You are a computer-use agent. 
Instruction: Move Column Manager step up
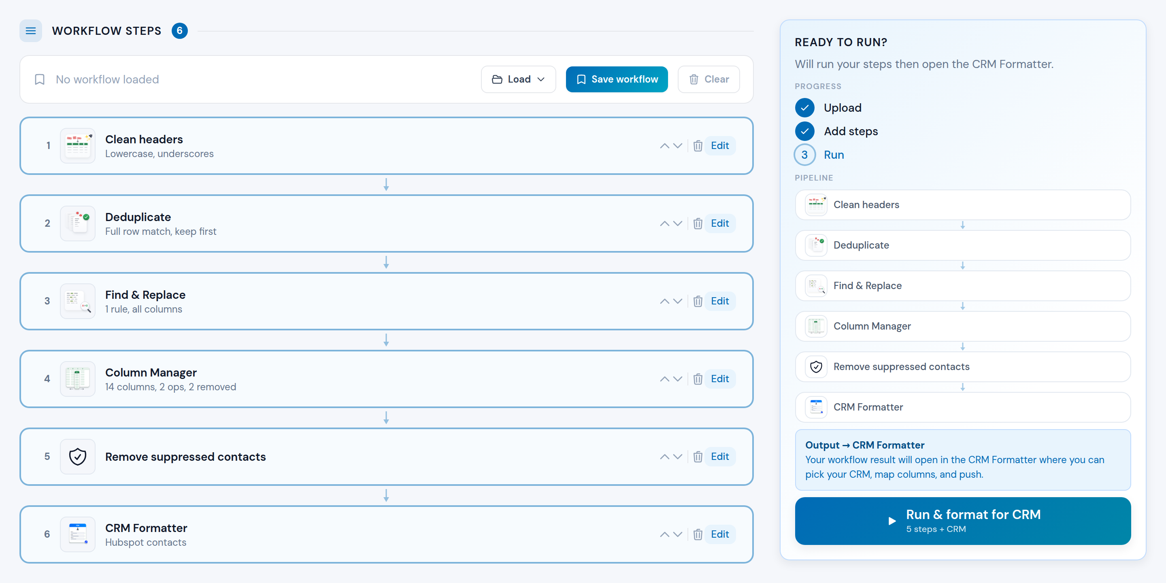[x=664, y=379]
